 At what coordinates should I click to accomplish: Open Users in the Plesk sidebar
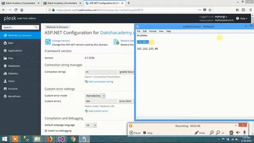pos(20,81)
